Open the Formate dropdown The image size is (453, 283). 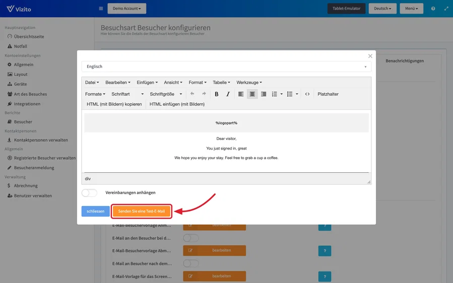tap(95, 94)
